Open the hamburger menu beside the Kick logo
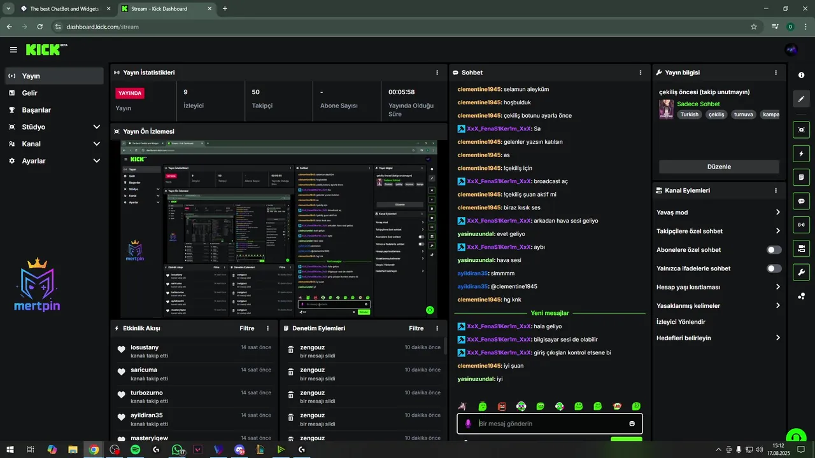 (13, 50)
